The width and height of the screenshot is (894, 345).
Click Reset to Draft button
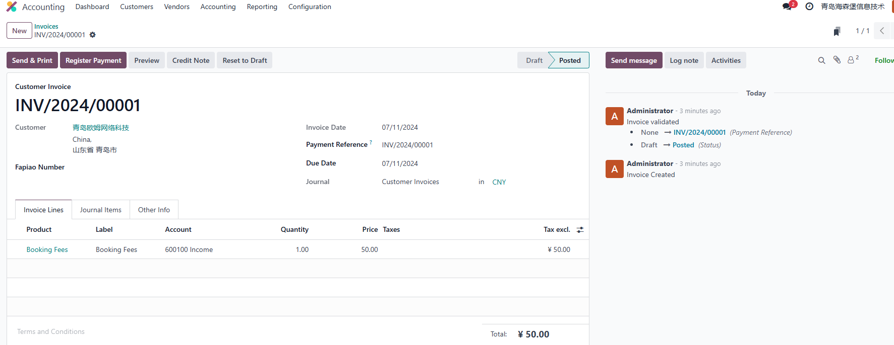[x=245, y=60]
